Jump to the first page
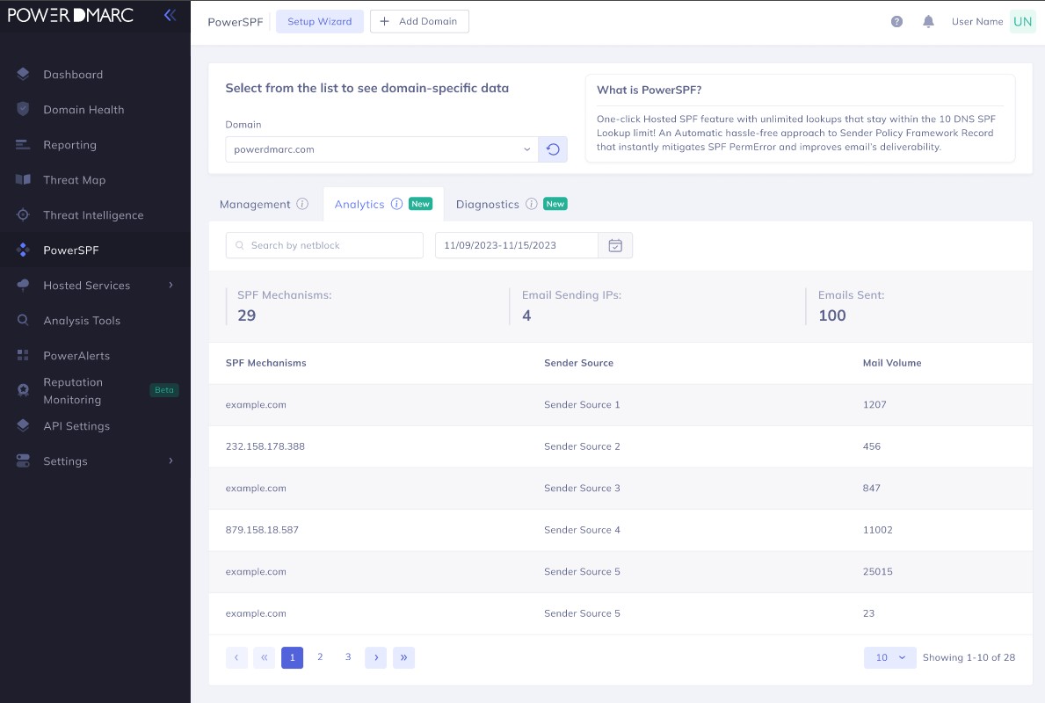The width and height of the screenshot is (1045, 703). click(265, 657)
